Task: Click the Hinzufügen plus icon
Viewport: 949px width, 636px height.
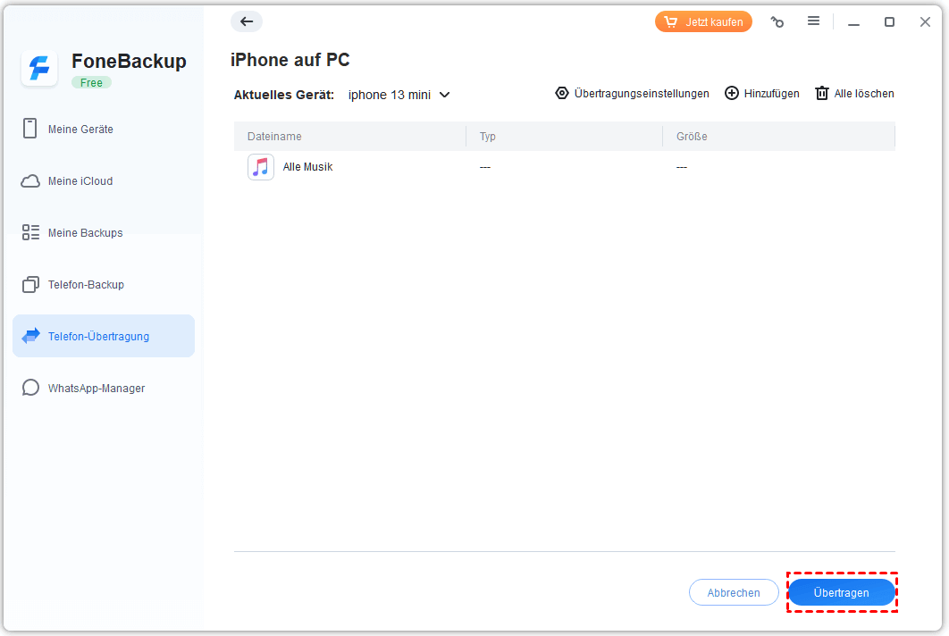Action: coord(731,93)
